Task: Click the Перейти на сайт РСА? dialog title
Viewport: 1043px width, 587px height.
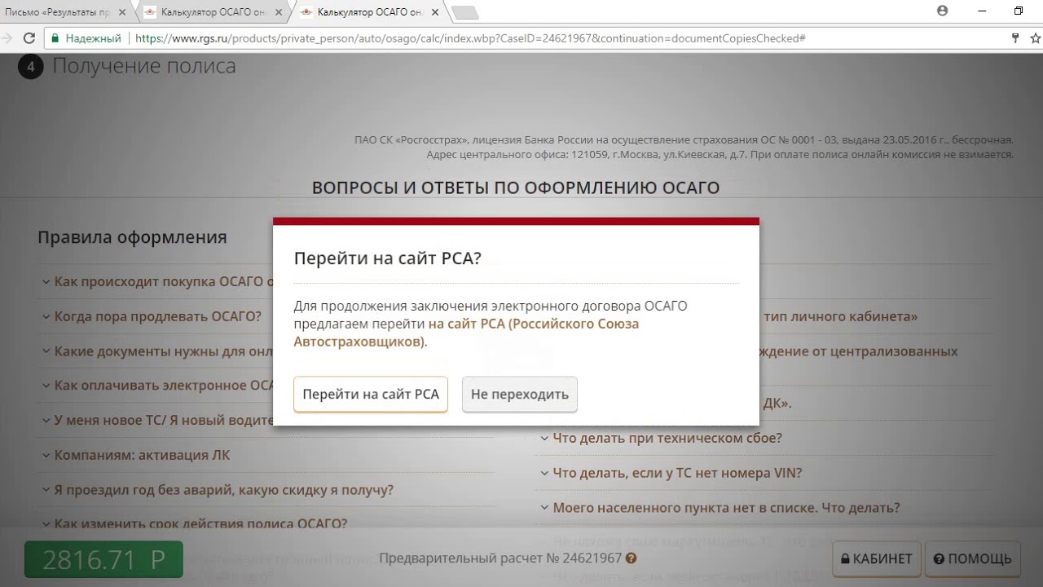Action: [x=388, y=258]
